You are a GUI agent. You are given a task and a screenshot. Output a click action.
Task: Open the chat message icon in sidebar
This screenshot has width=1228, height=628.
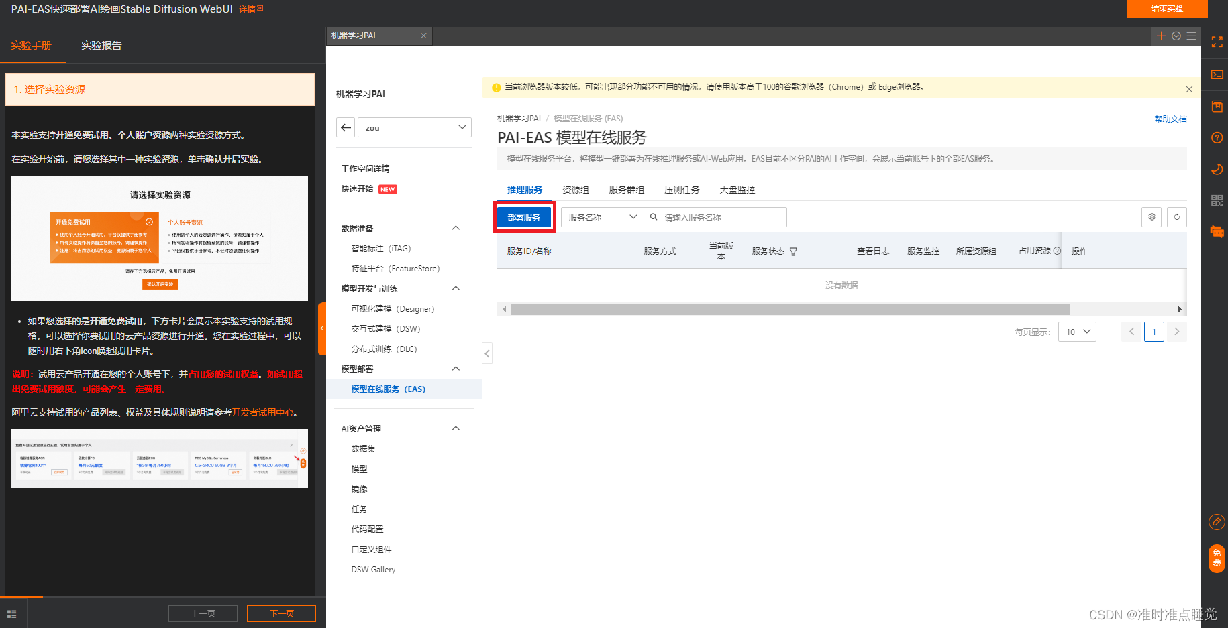pyautogui.click(x=1217, y=232)
